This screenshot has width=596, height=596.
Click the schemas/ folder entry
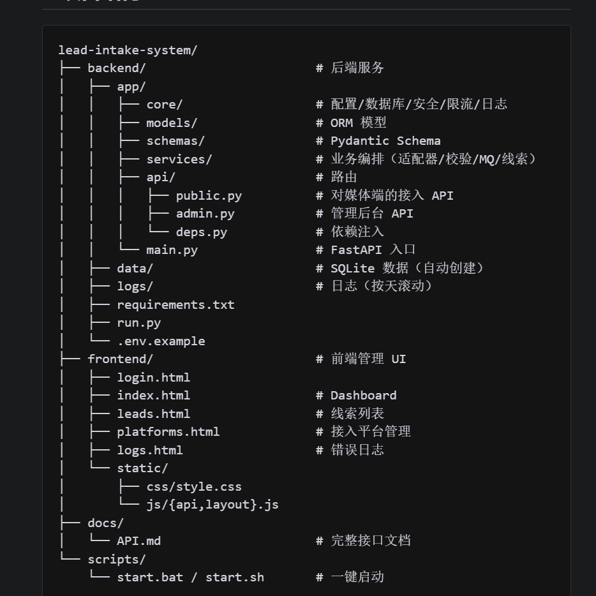pyautogui.click(x=175, y=141)
